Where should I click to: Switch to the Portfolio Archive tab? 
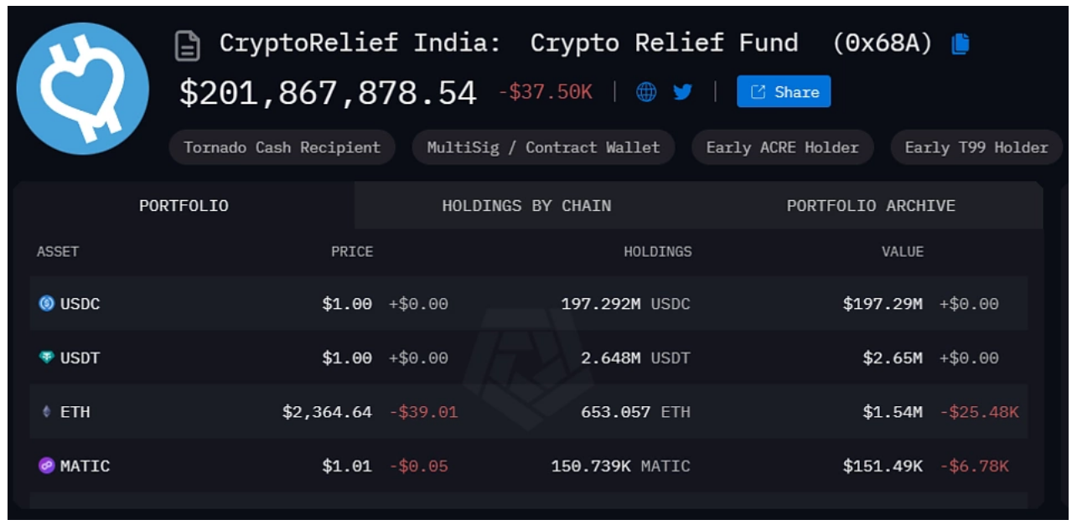coord(871,205)
